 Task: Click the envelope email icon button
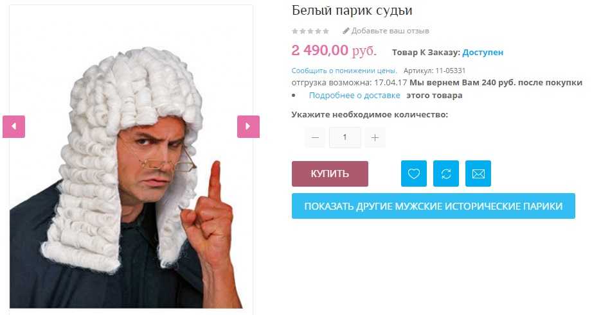(478, 174)
